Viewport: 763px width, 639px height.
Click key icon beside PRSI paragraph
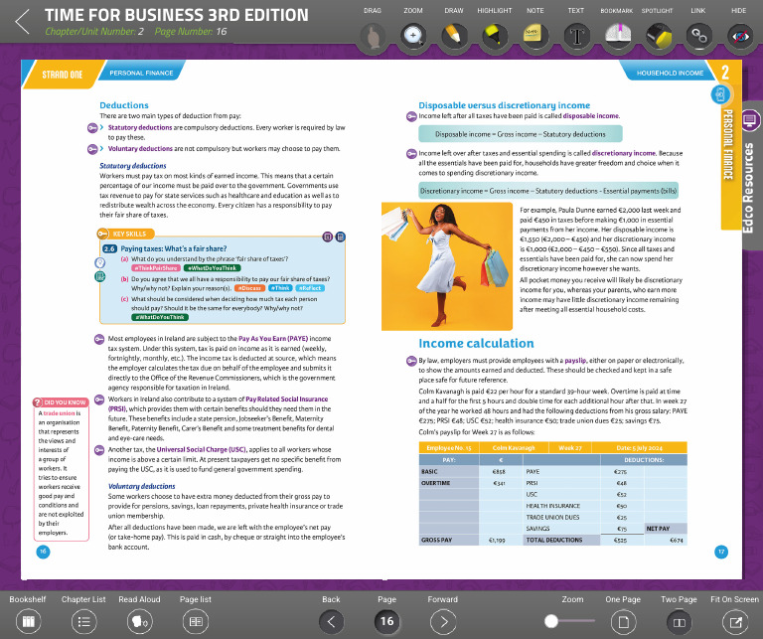pyautogui.click(x=99, y=399)
